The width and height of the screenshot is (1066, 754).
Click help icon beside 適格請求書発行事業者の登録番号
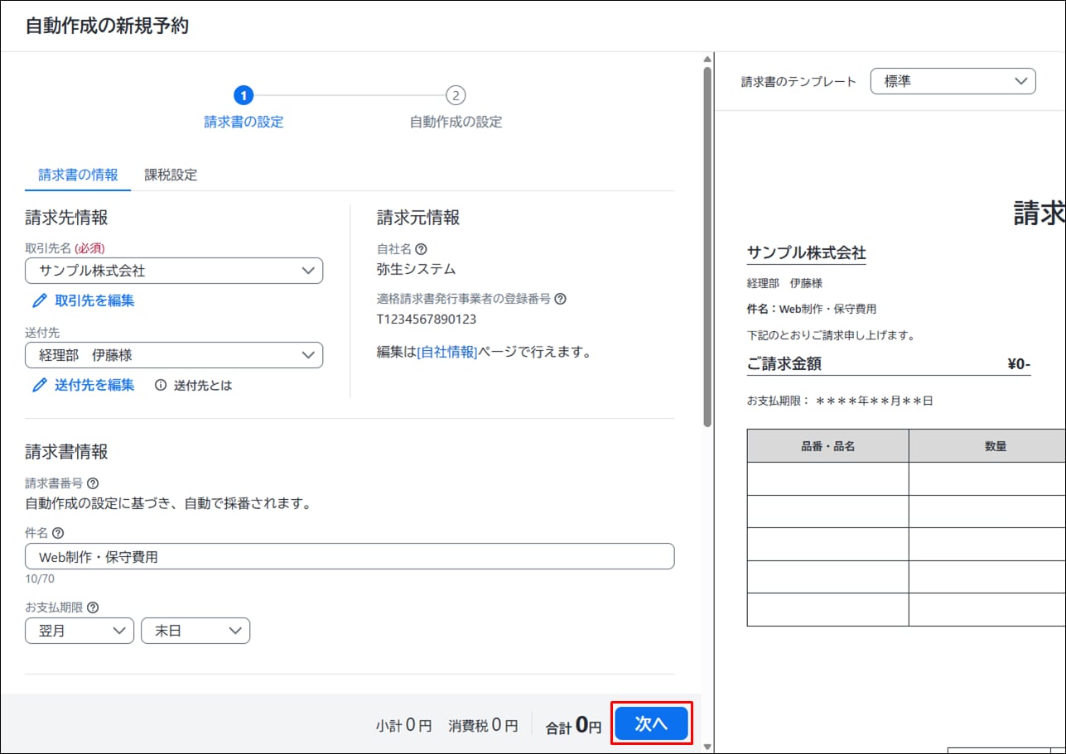tap(560, 299)
